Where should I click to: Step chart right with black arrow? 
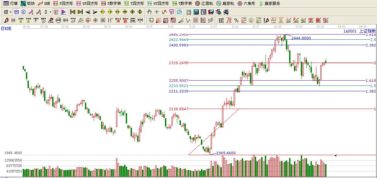coord(95,12)
